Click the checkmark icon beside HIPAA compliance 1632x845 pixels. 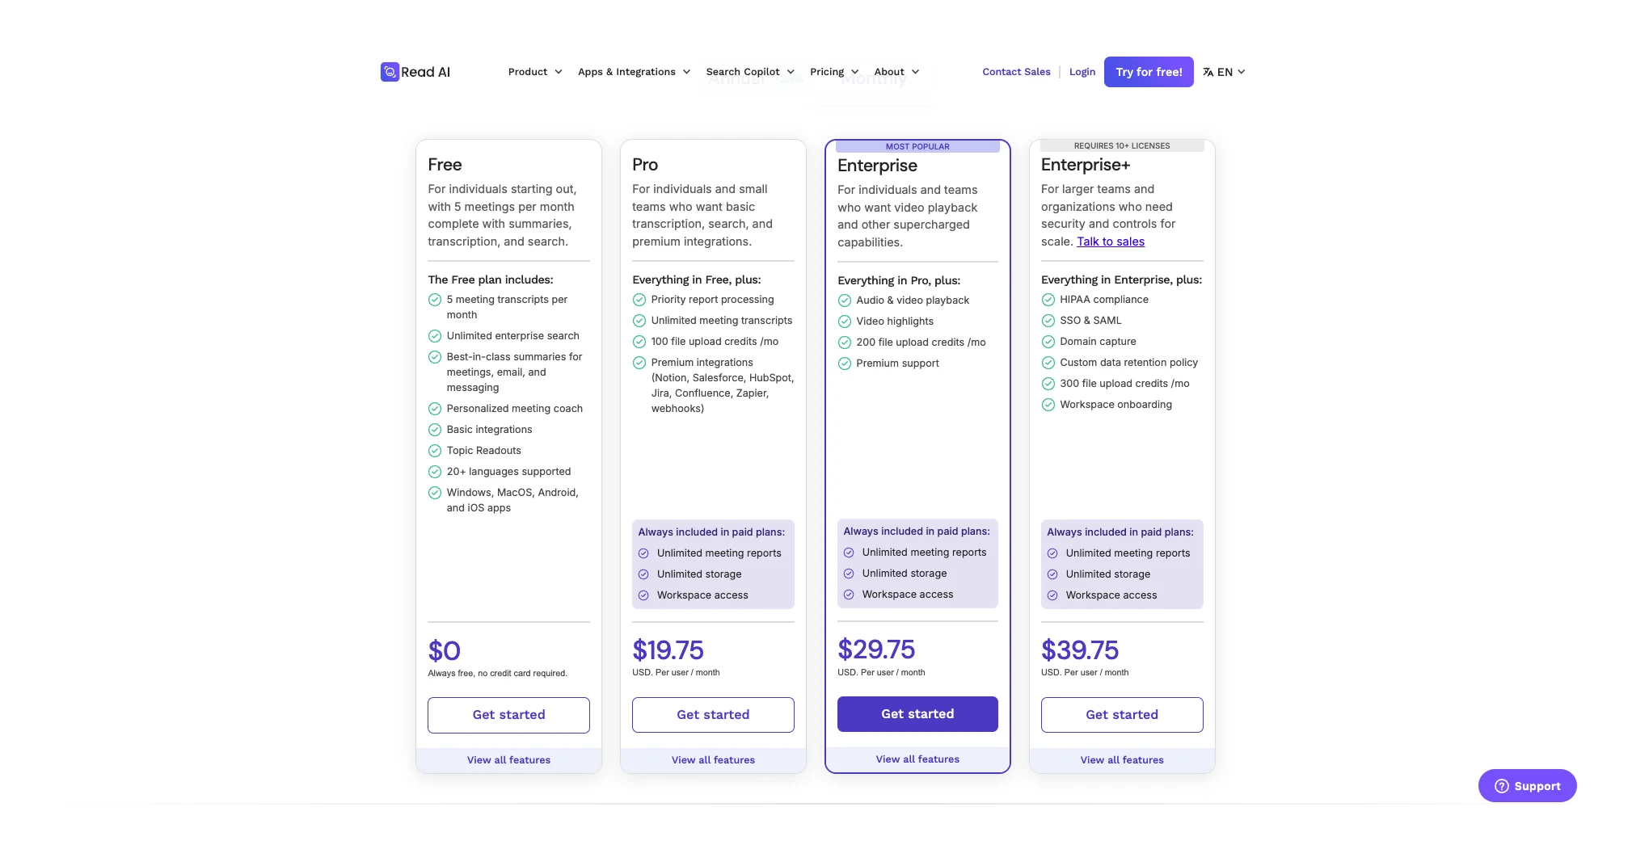tap(1048, 300)
